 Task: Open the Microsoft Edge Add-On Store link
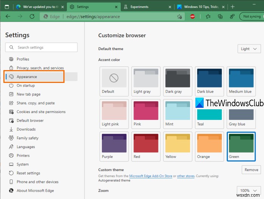[150, 176]
